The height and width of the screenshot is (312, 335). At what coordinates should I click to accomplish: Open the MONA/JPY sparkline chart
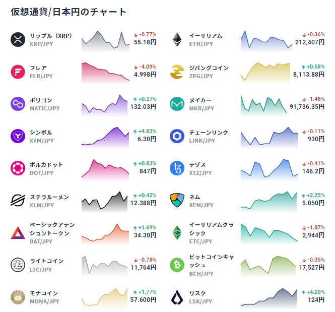pos(104,299)
